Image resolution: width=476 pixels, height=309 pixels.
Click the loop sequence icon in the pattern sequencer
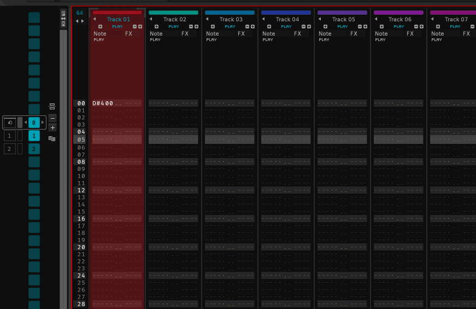(x=10, y=123)
